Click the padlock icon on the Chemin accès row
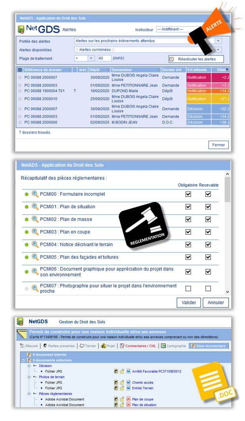The height and width of the screenshot is (421, 245). click(x=122, y=382)
